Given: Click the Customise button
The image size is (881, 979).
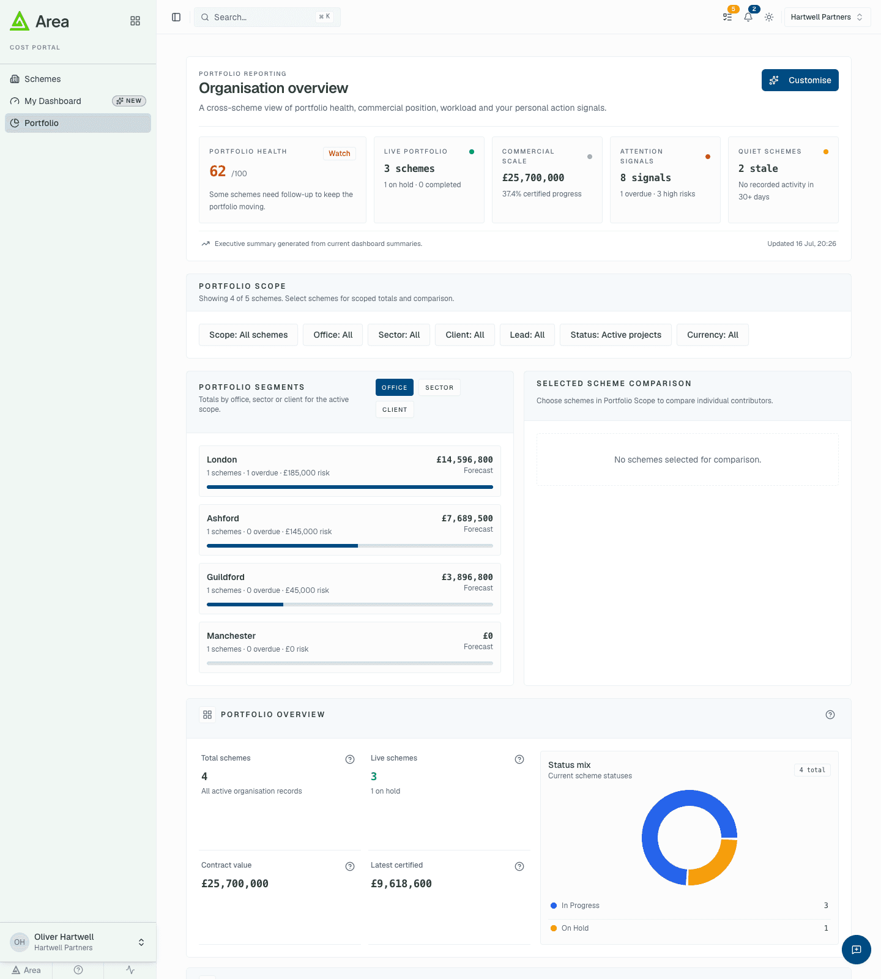Looking at the screenshot, I should click(800, 80).
